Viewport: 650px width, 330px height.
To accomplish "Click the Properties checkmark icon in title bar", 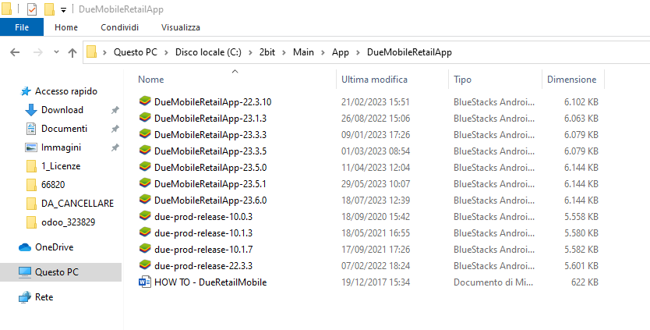I will pyautogui.click(x=32, y=9).
